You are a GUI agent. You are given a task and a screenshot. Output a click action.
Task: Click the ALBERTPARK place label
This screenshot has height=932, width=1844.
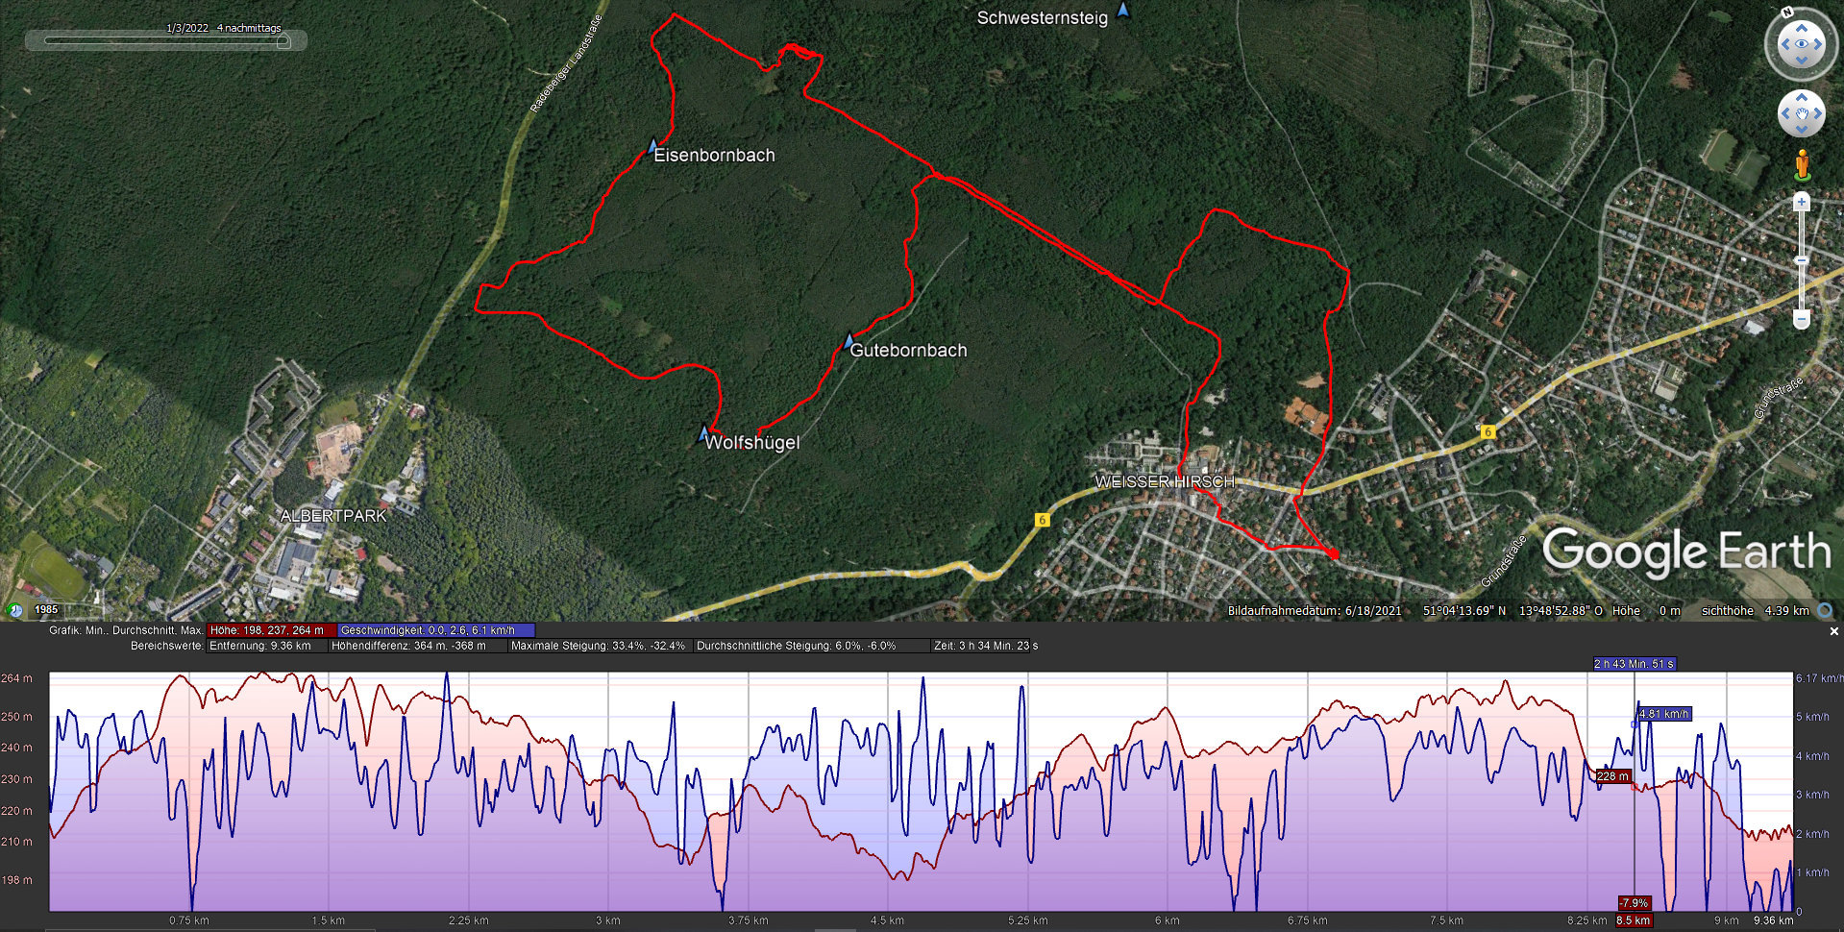pyautogui.click(x=333, y=516)
